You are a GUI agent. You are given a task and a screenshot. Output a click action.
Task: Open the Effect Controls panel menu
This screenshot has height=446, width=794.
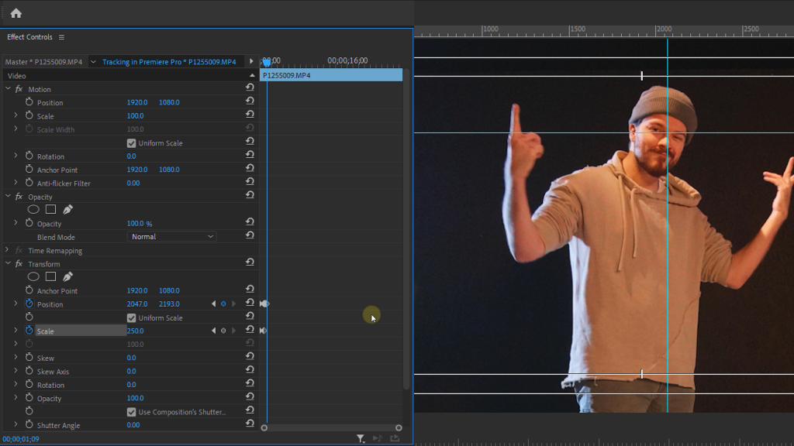61,37
